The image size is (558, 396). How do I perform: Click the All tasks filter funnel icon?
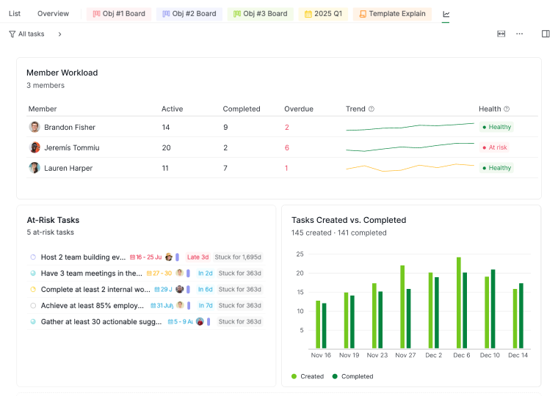point(12,34)
